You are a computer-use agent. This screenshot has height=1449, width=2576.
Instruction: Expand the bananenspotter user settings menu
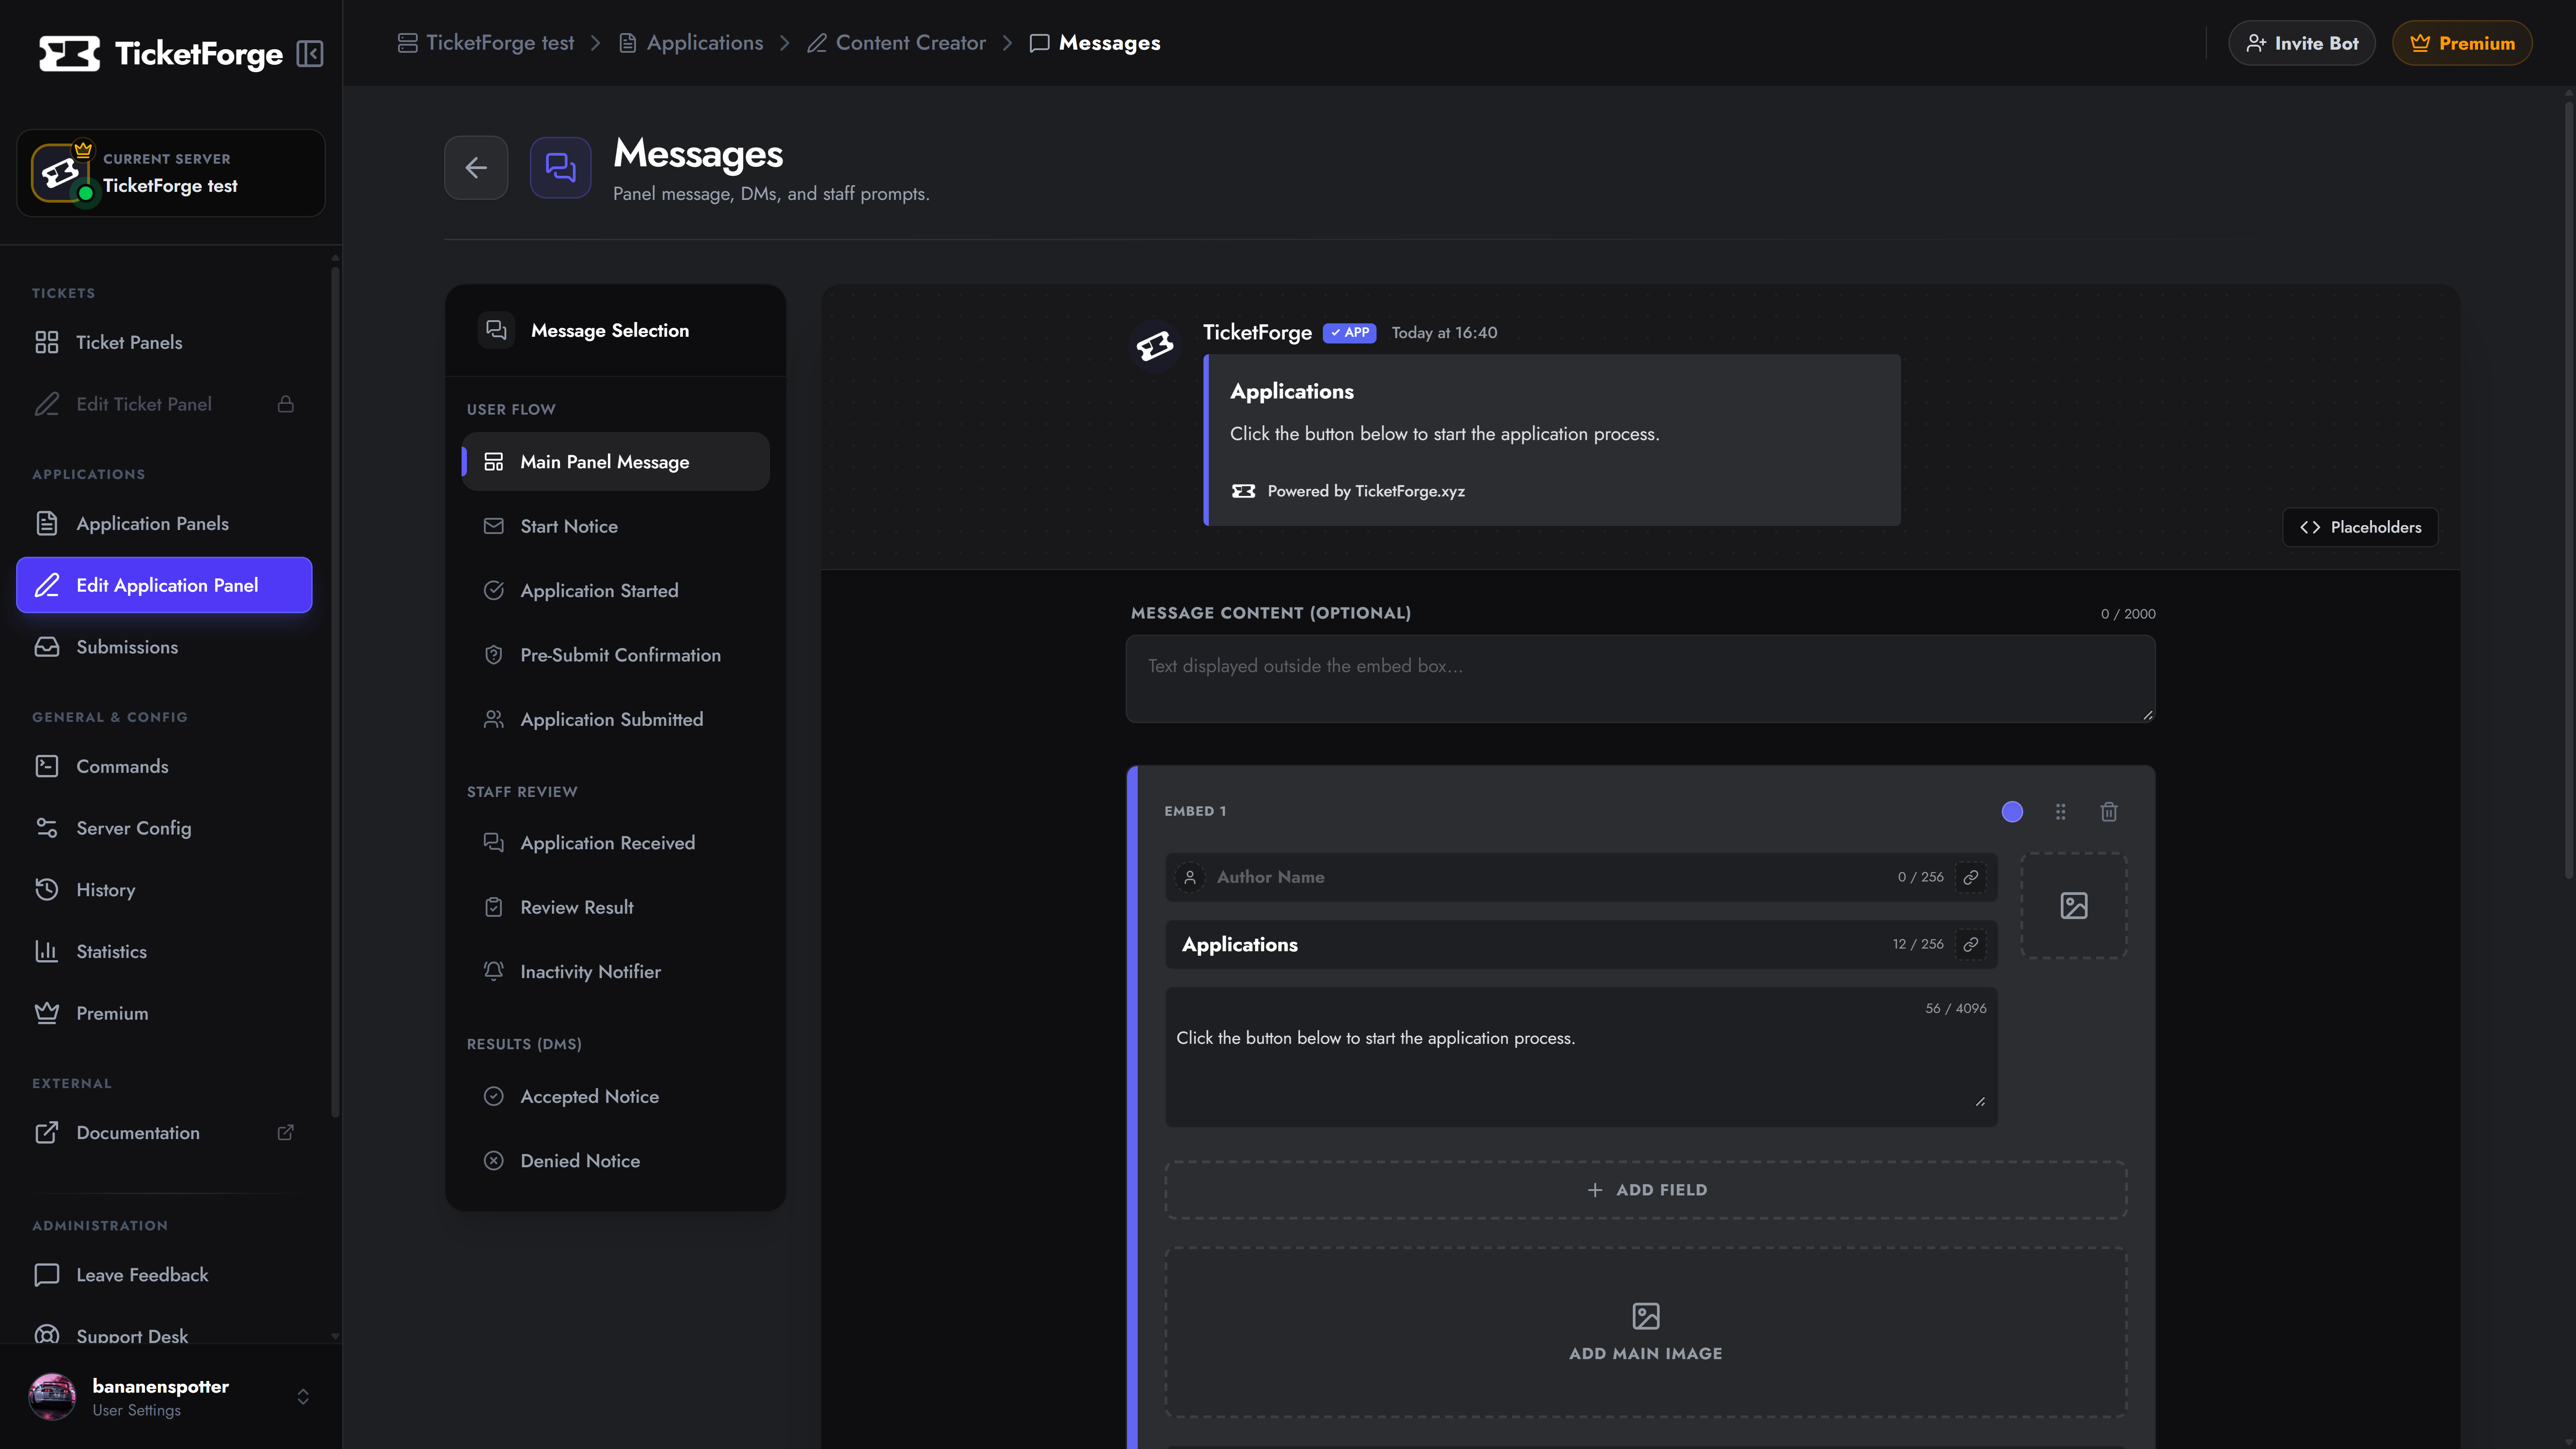tap(170, 1397)
